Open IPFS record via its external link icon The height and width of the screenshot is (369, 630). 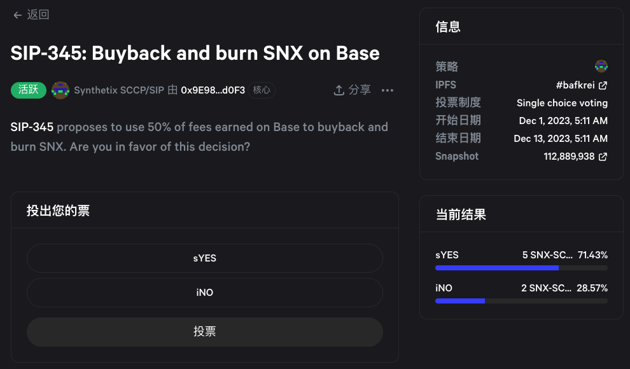point(605,85)
